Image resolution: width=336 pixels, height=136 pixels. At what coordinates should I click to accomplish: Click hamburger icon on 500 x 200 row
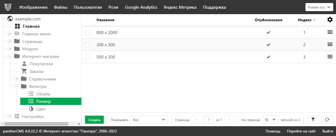tap(330, 57)
